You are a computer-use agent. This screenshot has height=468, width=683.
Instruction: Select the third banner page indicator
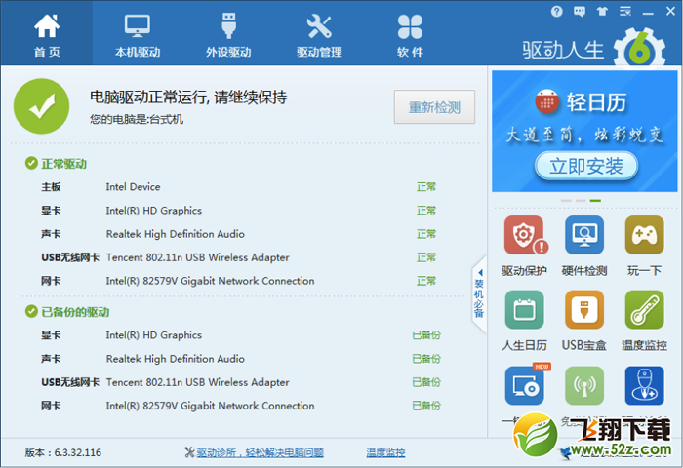(x=595, y=201)
